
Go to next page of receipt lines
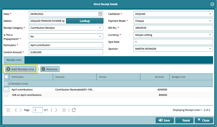pyautogui.click(x=56, y=110)
